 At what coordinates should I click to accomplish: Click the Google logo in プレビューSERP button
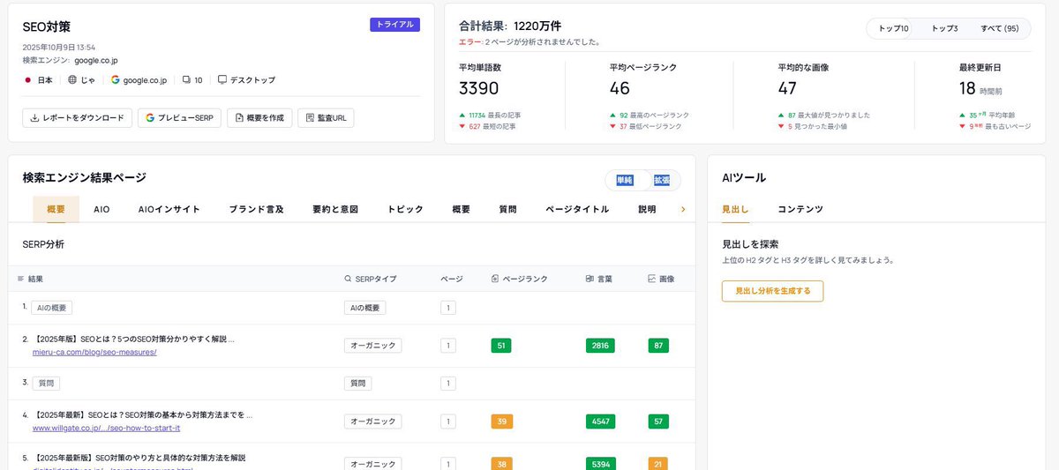pyautogui.click(x=150, y=117)
